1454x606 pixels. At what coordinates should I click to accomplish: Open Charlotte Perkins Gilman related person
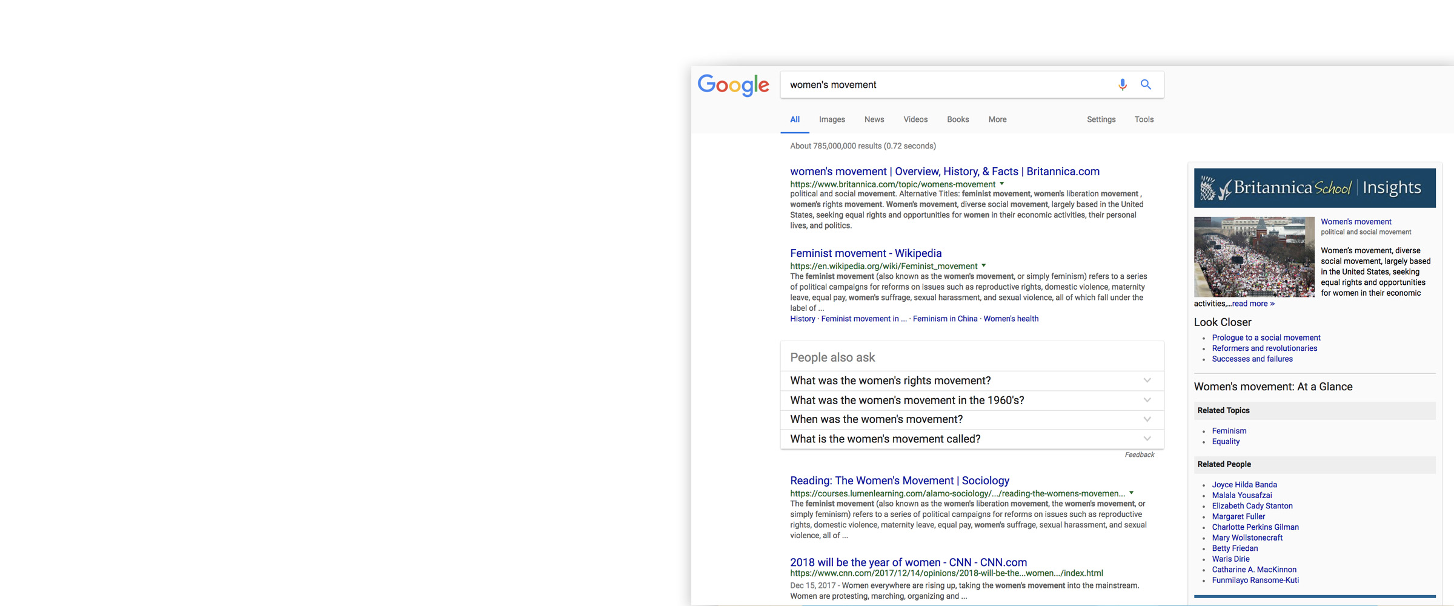[1255, 527]
